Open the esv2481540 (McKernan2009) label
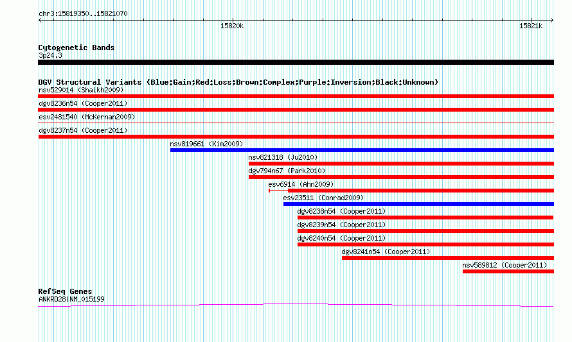The image size is (572, 342). 87,117
